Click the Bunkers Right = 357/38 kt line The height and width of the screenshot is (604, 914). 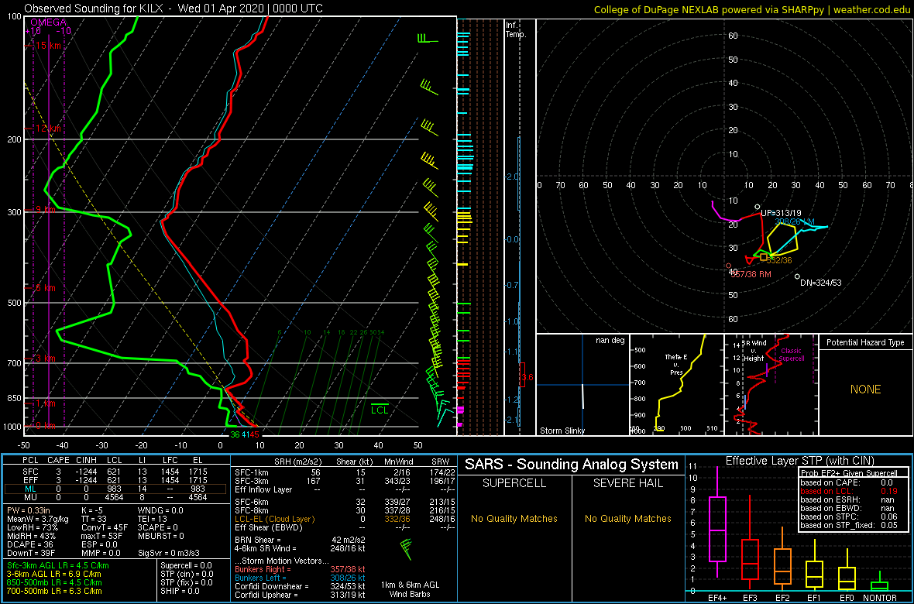300,570
